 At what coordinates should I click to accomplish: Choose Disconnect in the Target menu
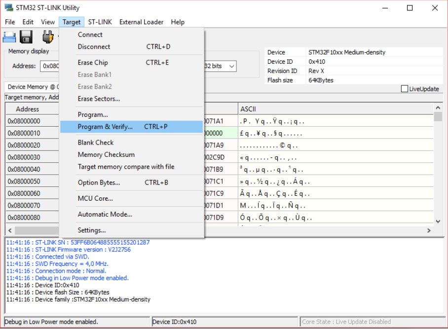coord(131,46)
